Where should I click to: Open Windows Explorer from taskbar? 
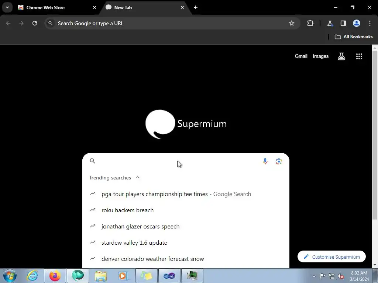click(101, 276)
